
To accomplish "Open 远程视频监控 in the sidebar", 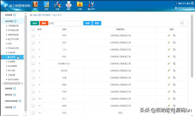I will [13, 35].
